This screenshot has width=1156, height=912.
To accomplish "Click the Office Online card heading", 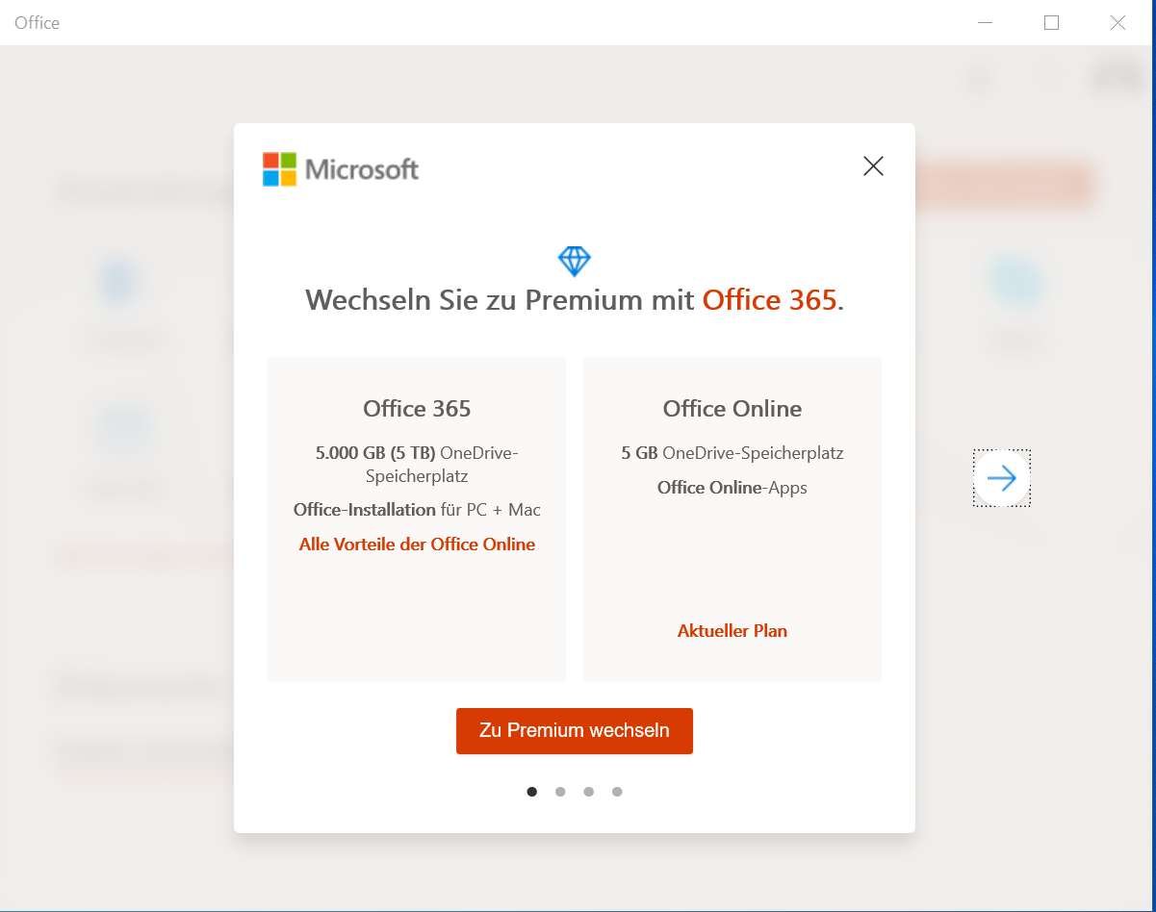I will click(732, 409).
